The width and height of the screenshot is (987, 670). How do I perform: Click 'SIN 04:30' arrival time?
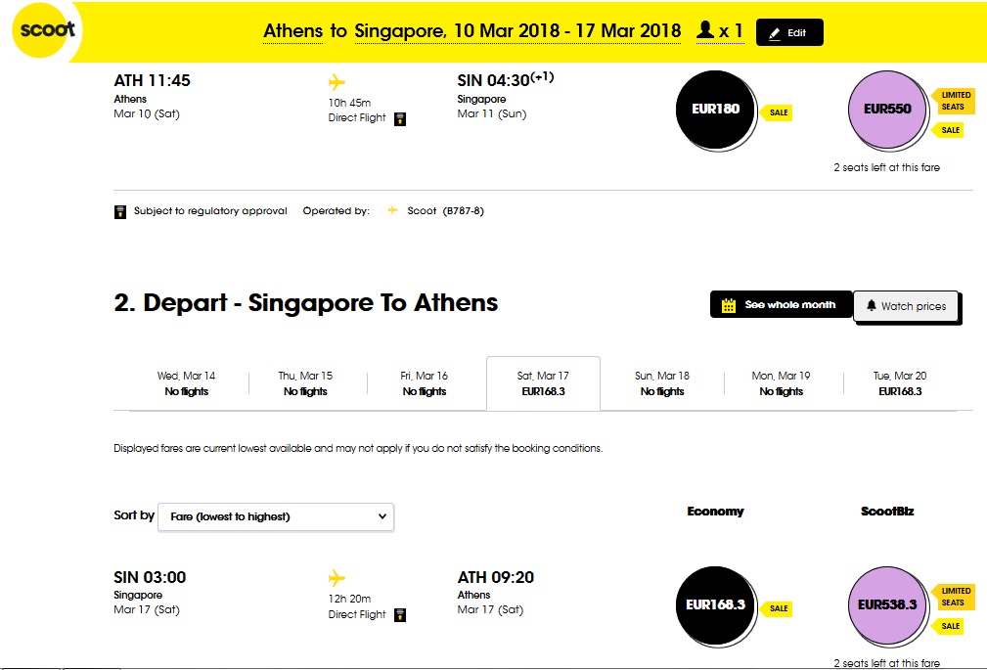[x=493, y=80]
